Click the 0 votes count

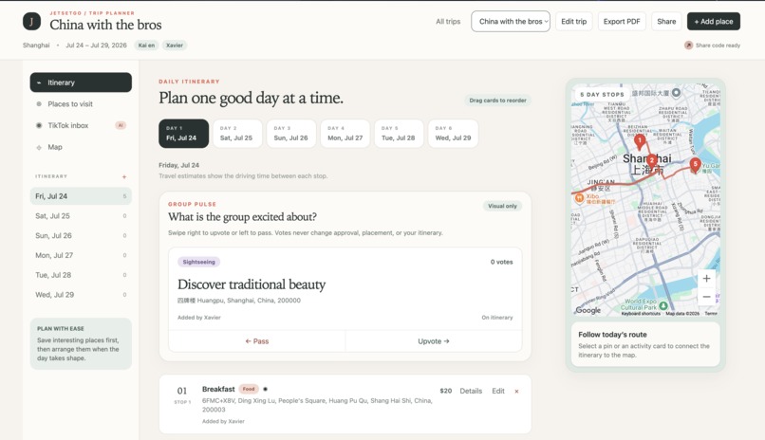(501, 262)
